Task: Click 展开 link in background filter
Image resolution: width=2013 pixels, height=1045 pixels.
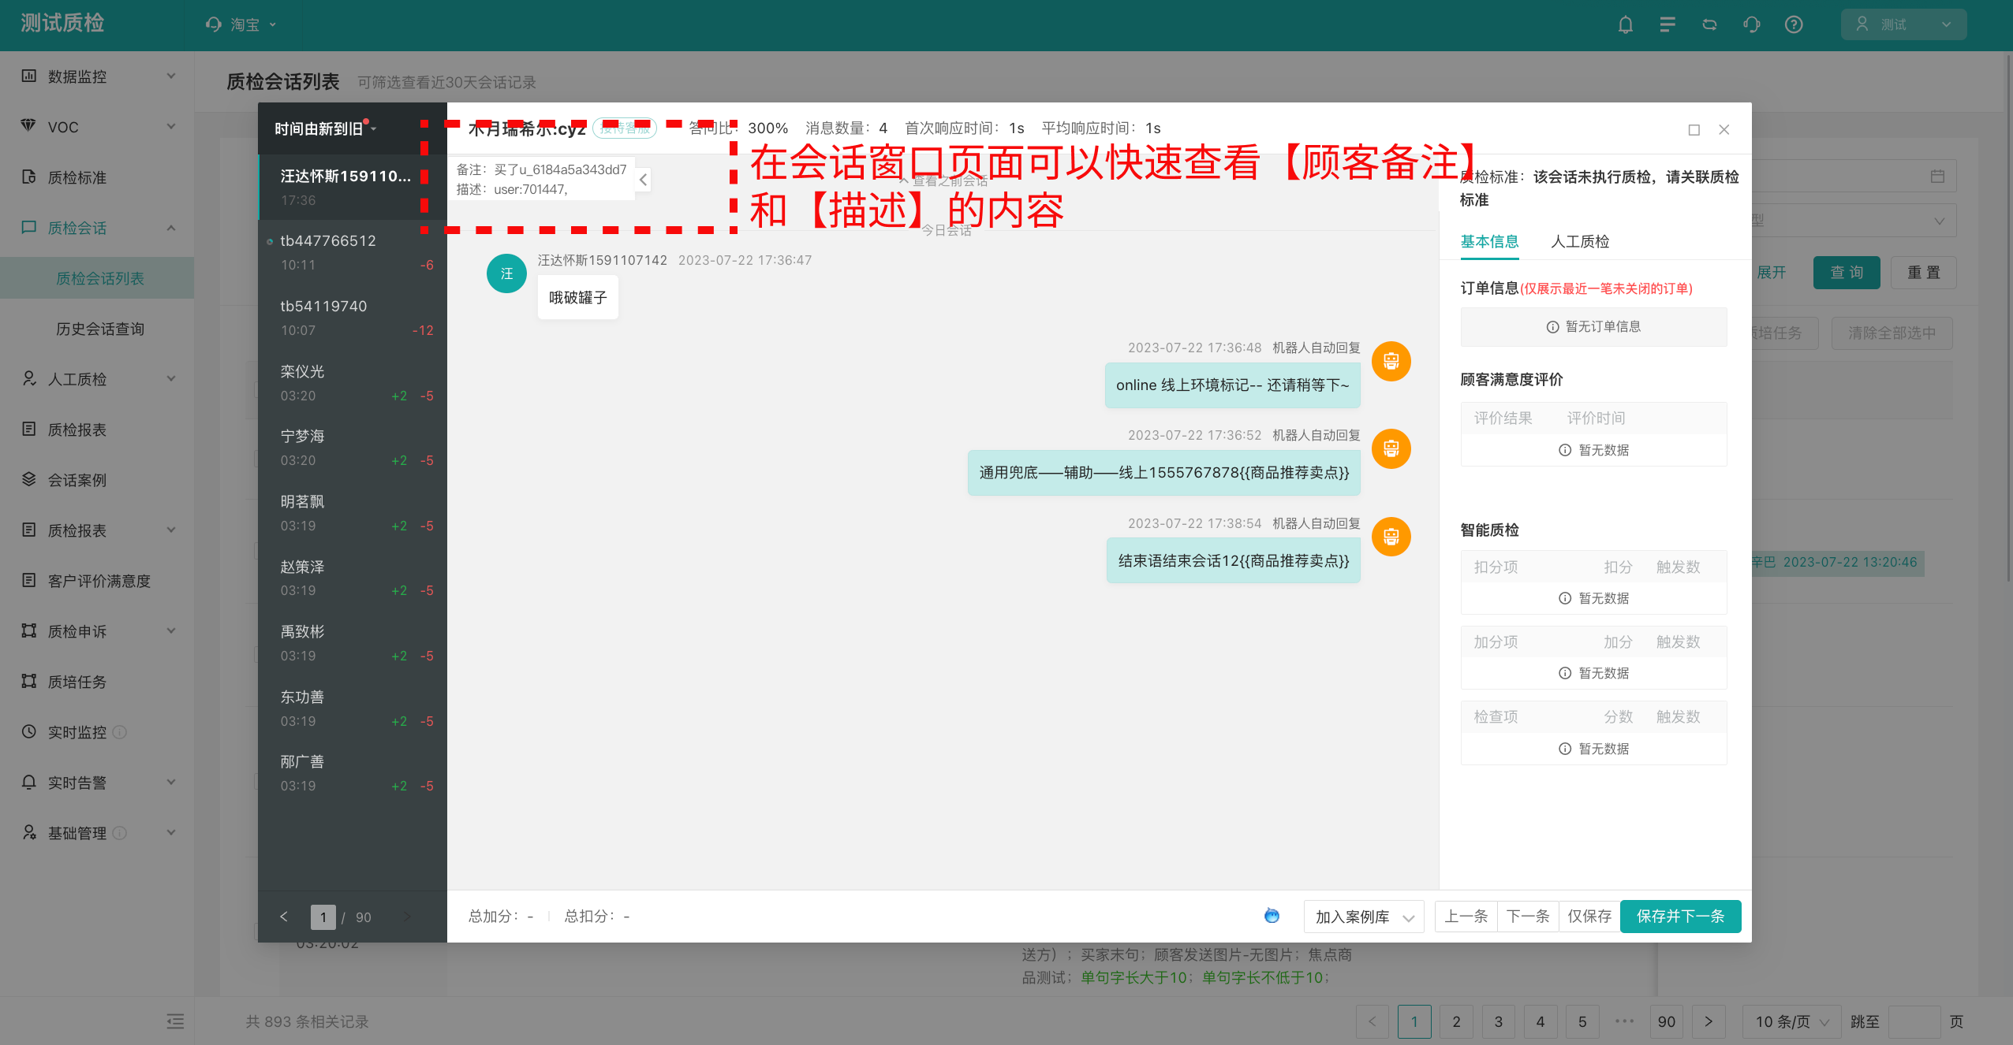Action: 1771,273
